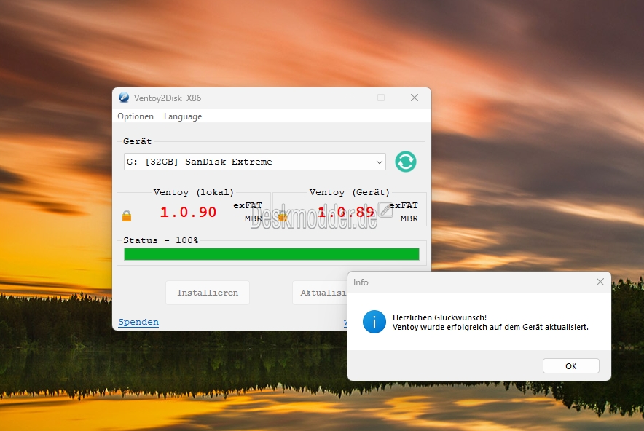Click the 'Ventoy (Gerät)' group label
The height and width of the screenshot is (431, 644).
point(349,192)
